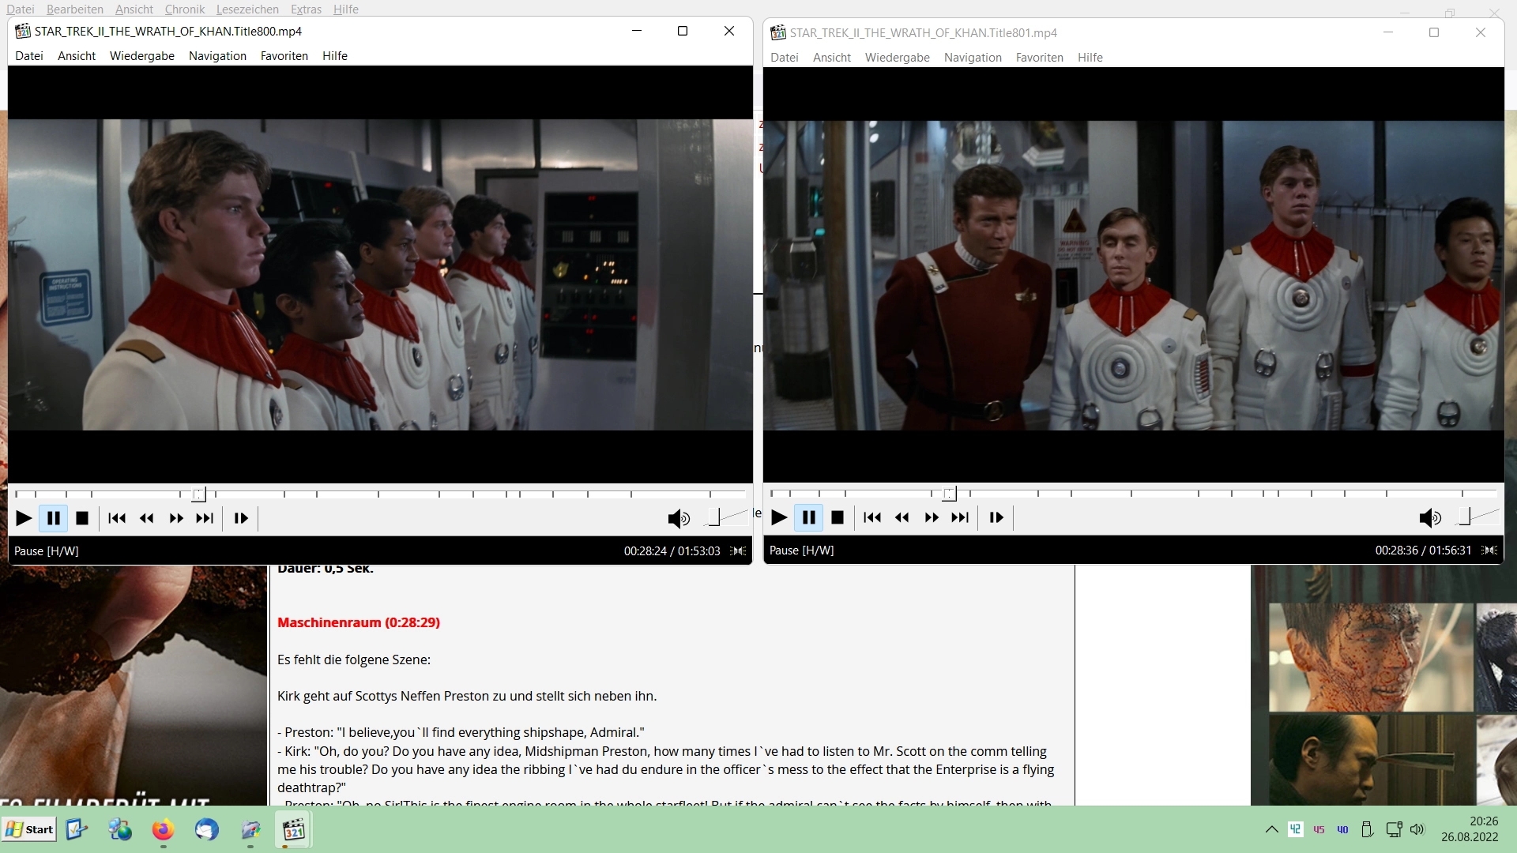
Task: Click Title801 video frame showing Kirk
Action: pyautogui.click(x=1134, y=276)
